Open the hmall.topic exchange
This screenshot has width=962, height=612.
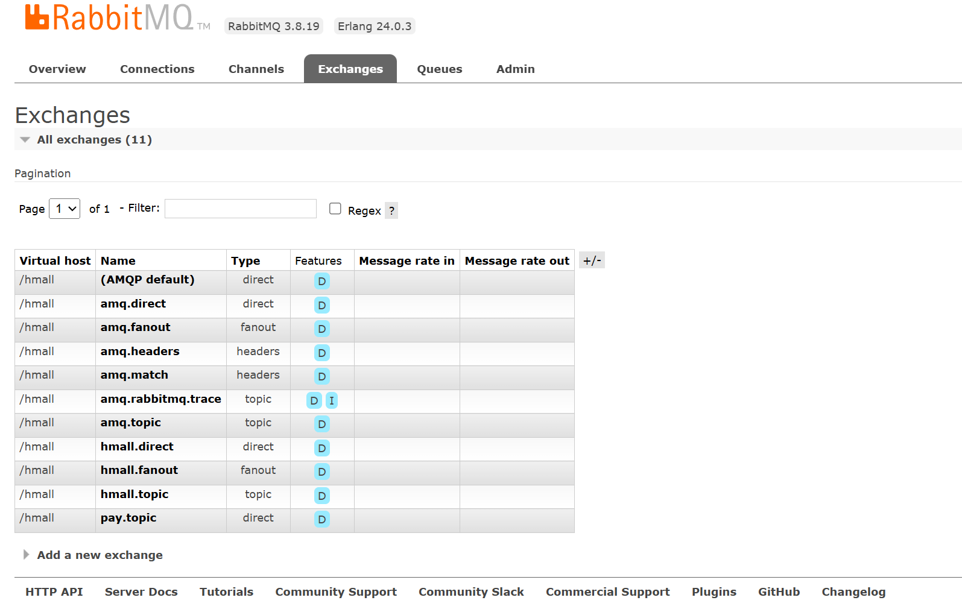tap(134, 494)
